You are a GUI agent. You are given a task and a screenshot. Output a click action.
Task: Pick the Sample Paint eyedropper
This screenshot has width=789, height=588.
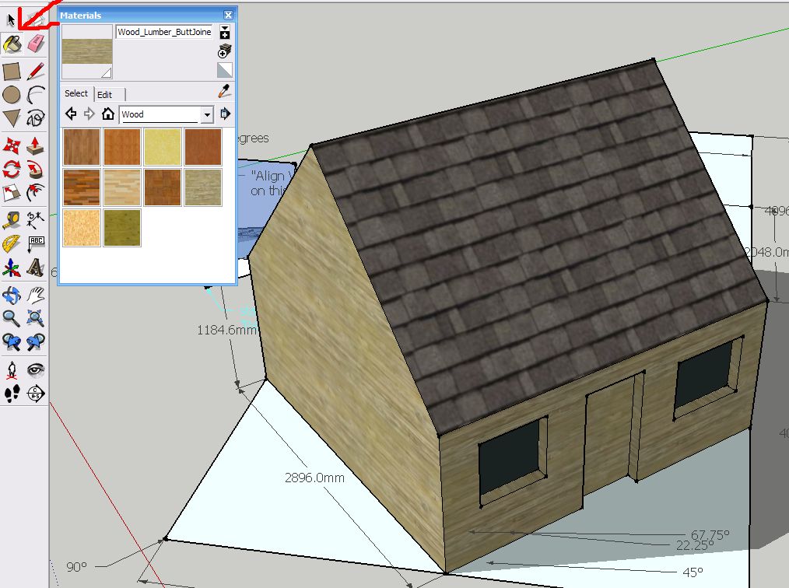225,93
